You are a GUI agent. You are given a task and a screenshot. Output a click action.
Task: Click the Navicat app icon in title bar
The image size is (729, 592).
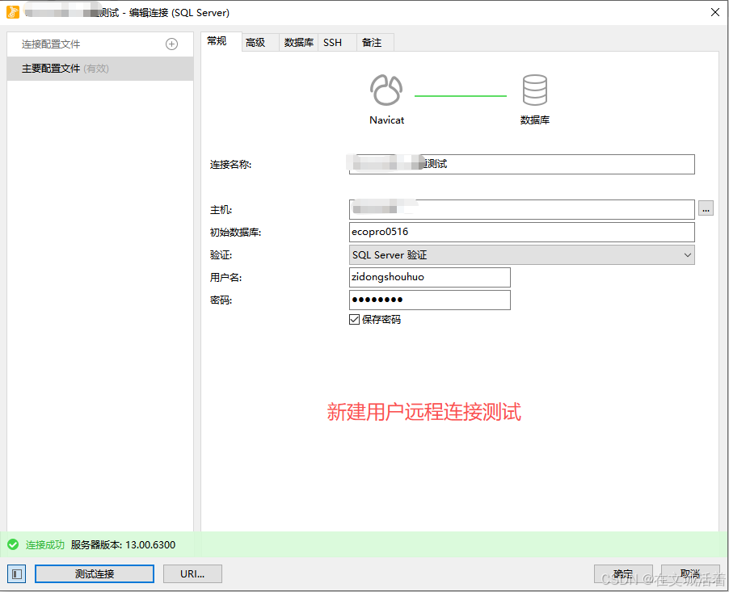tap(13, 12)
